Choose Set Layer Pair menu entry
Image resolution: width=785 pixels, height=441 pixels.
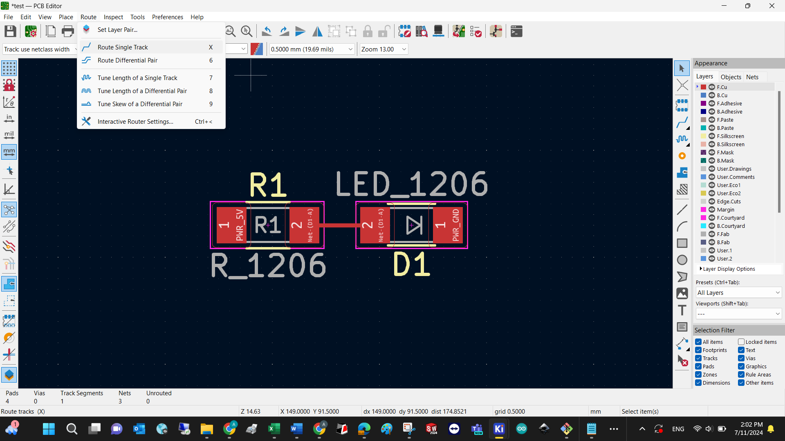(151, 29)
